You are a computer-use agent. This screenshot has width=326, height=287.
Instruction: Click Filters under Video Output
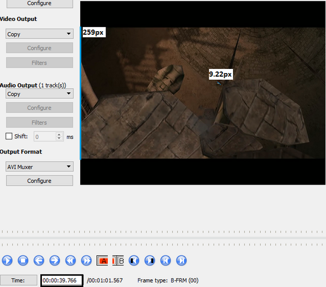(40, 62)
